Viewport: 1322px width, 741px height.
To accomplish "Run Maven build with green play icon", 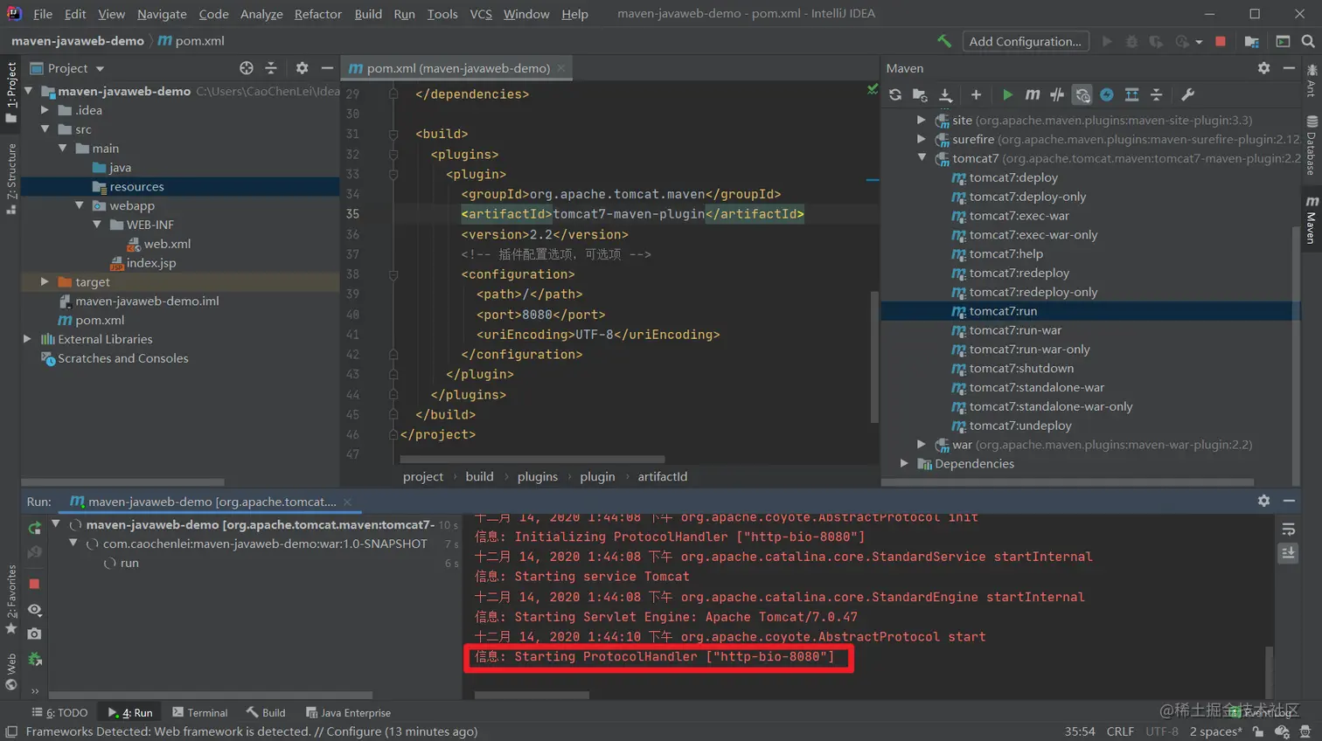I will 1007,94.
